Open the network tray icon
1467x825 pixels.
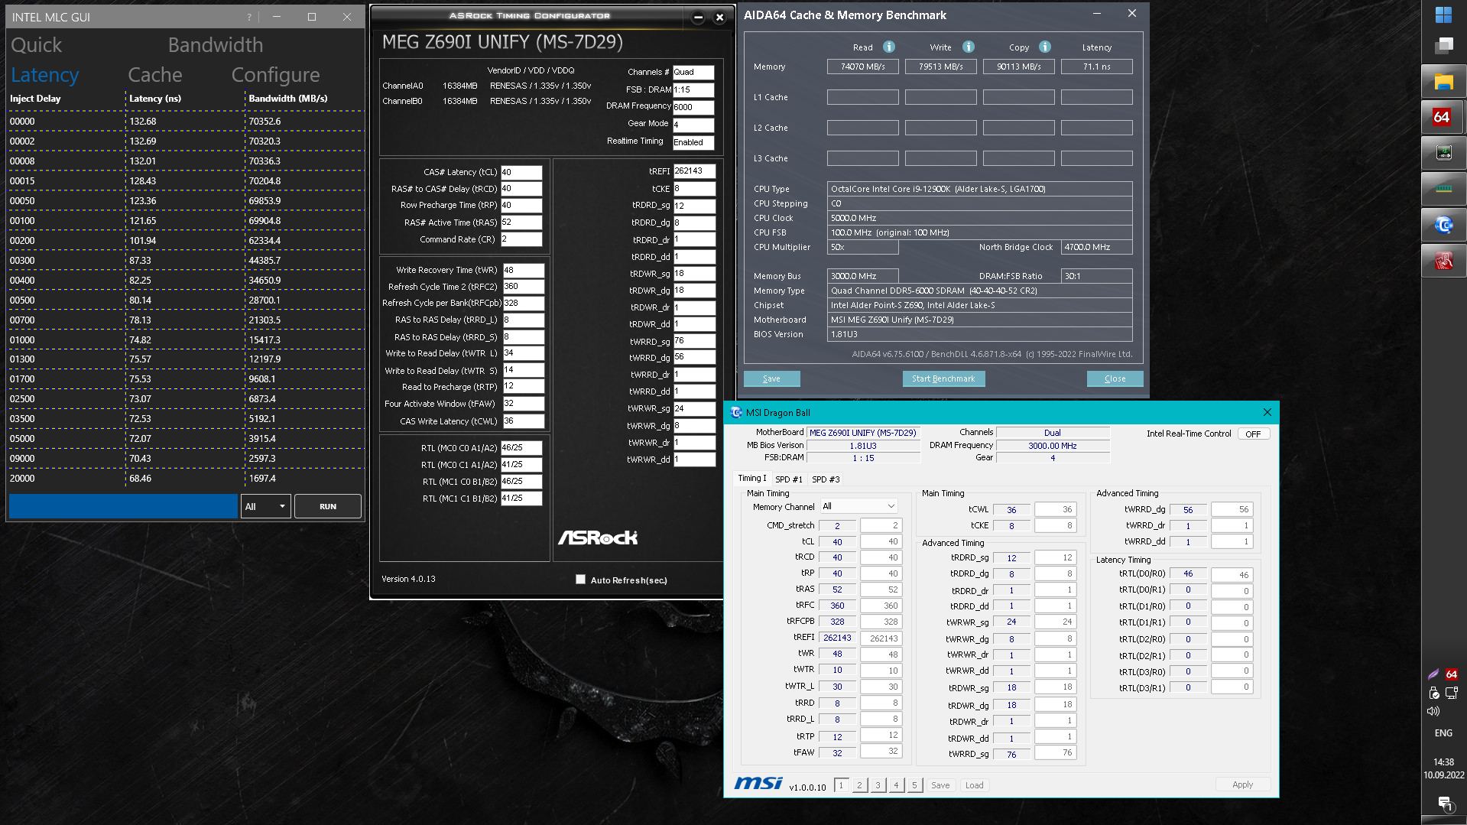click(1451, 693)
